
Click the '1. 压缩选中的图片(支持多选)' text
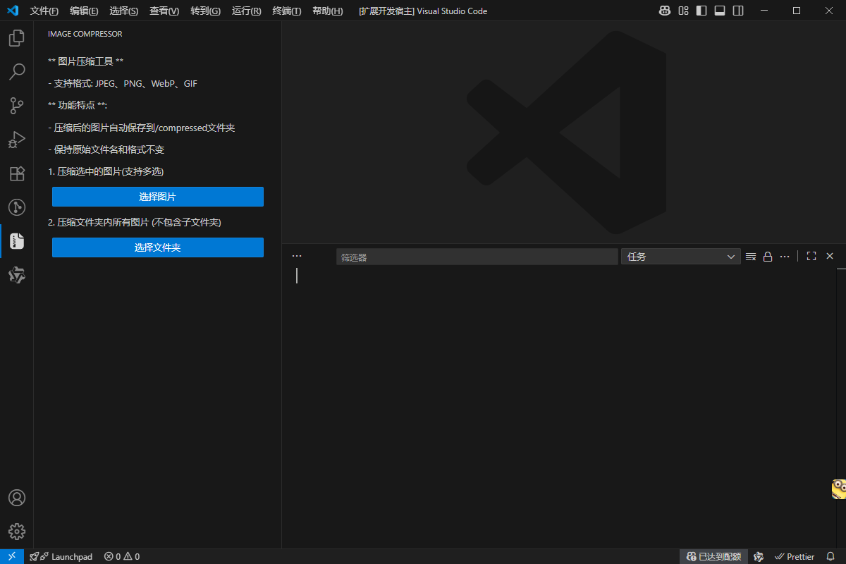pyautogui.click(x=106, y=172)
